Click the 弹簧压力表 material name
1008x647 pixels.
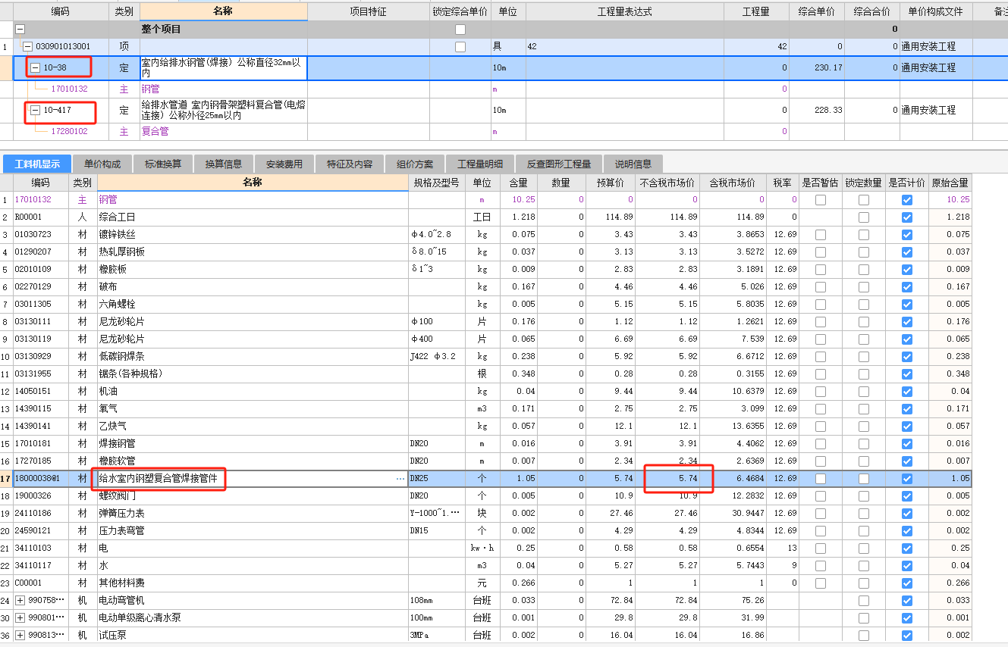121,514
